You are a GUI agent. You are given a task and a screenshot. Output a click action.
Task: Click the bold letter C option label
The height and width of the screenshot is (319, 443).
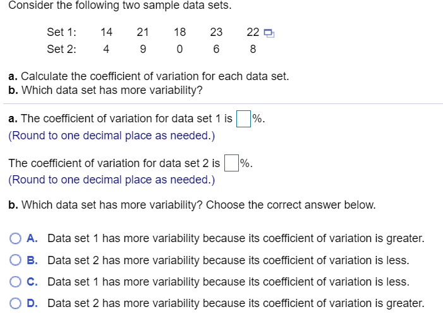click(32, 282)
